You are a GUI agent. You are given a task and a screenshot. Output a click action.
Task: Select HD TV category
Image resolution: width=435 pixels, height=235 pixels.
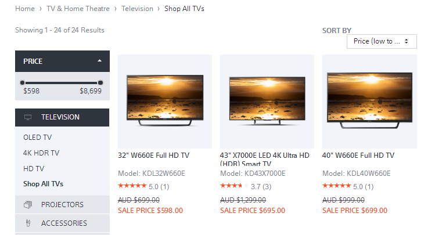coord(34,168)
